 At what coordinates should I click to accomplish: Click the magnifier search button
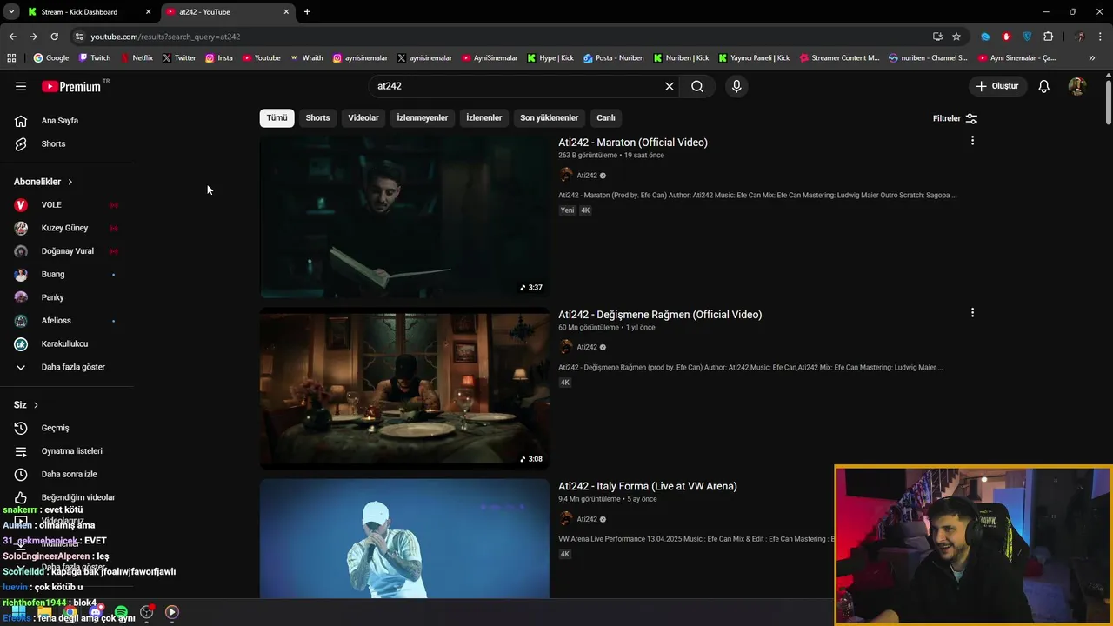coord(697,86)
